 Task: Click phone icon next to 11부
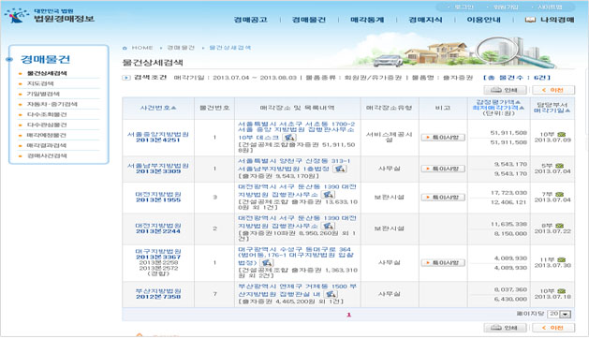561,259
